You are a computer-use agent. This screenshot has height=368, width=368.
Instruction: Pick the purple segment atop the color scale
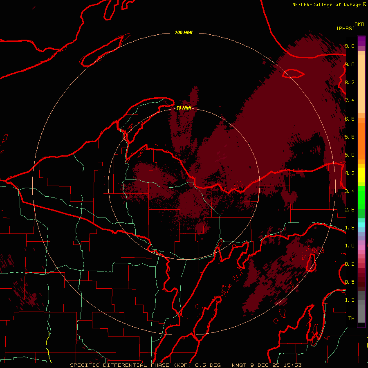pos(361,41)
